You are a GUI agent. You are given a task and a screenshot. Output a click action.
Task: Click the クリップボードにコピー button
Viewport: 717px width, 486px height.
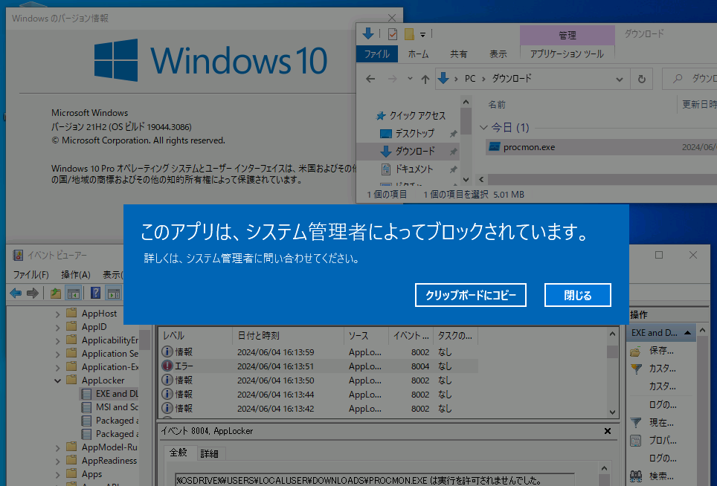pyautogui.click(x=470, y=294)
